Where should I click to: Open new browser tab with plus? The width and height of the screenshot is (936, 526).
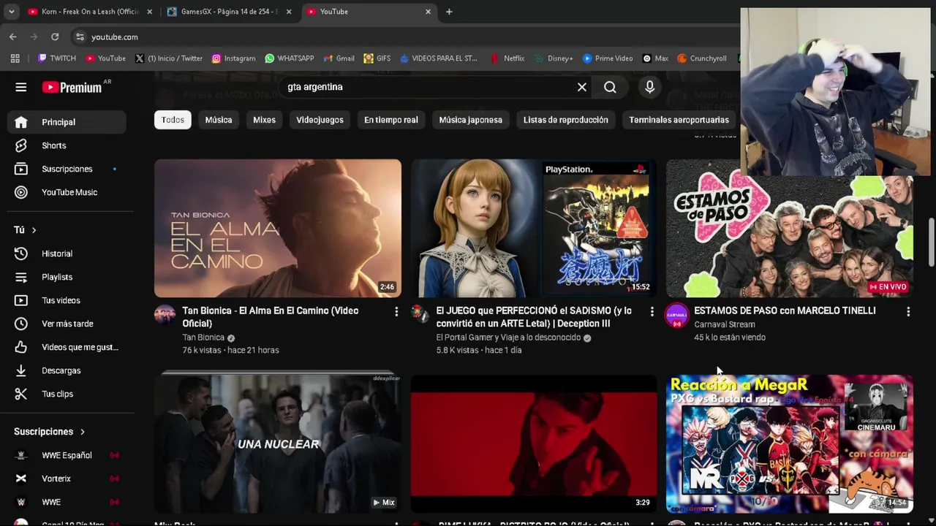tap(449, 12)
